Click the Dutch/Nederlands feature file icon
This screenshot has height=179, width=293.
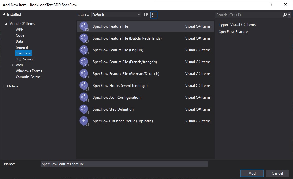[x=84, y=38]
